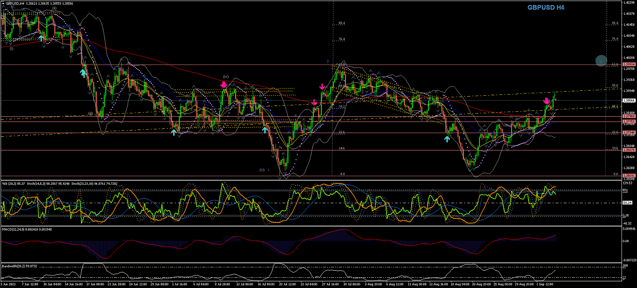The image size is (637, 288).
Task: Click the 3 Jun 2021 date on the time axis
Action: [8, 283]
